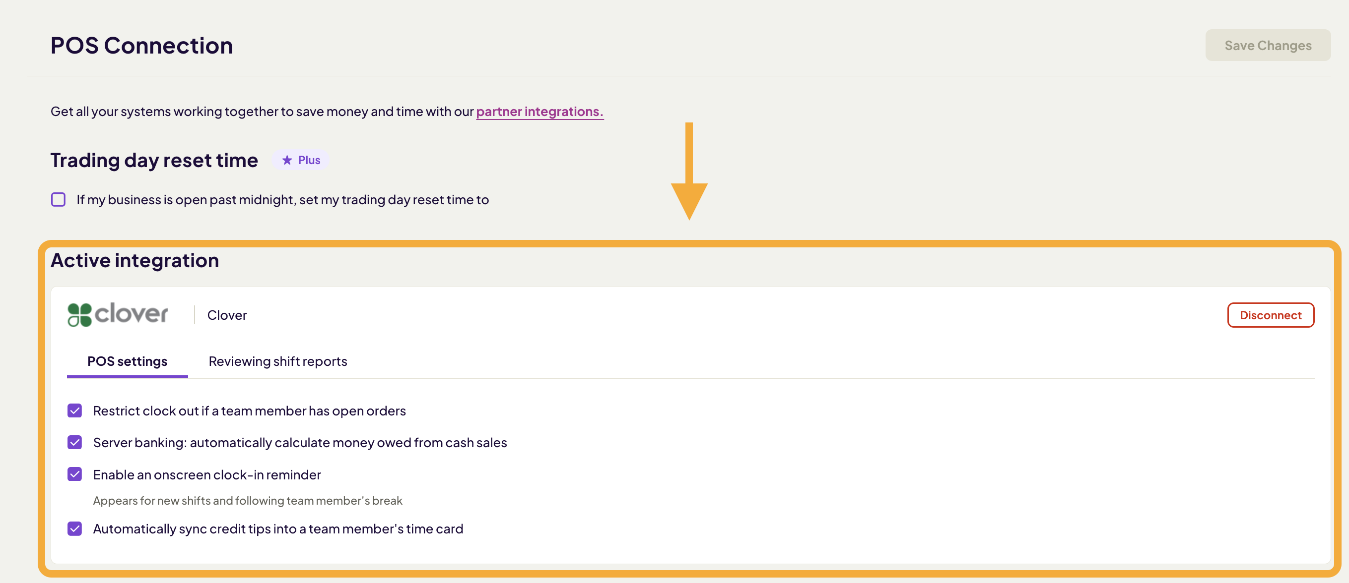
Task: Enable the trading day reset time checkbox
Action: pos(58,199)
